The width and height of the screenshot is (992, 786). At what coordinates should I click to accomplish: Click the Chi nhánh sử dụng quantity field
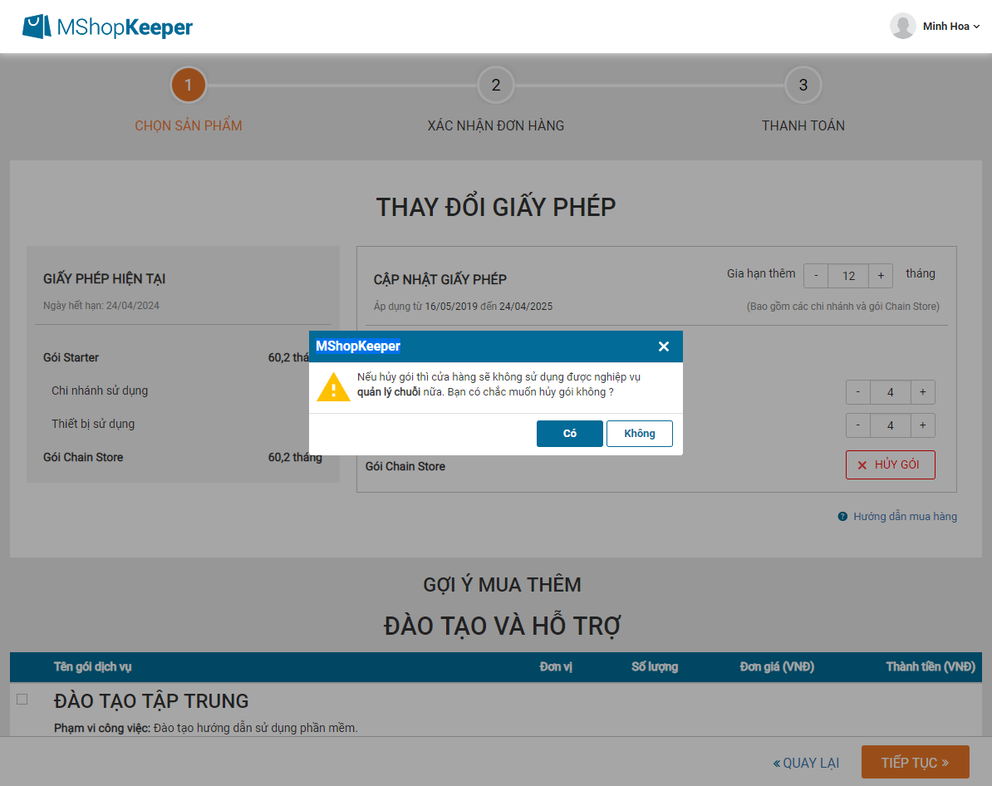point(890,392)
